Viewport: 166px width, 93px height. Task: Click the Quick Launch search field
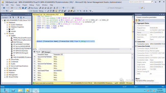(140, 2)
